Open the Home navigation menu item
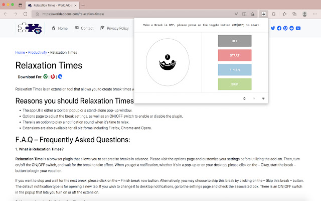Image resolution: width=321 pixels, height=201 pixels. point(60,28)
